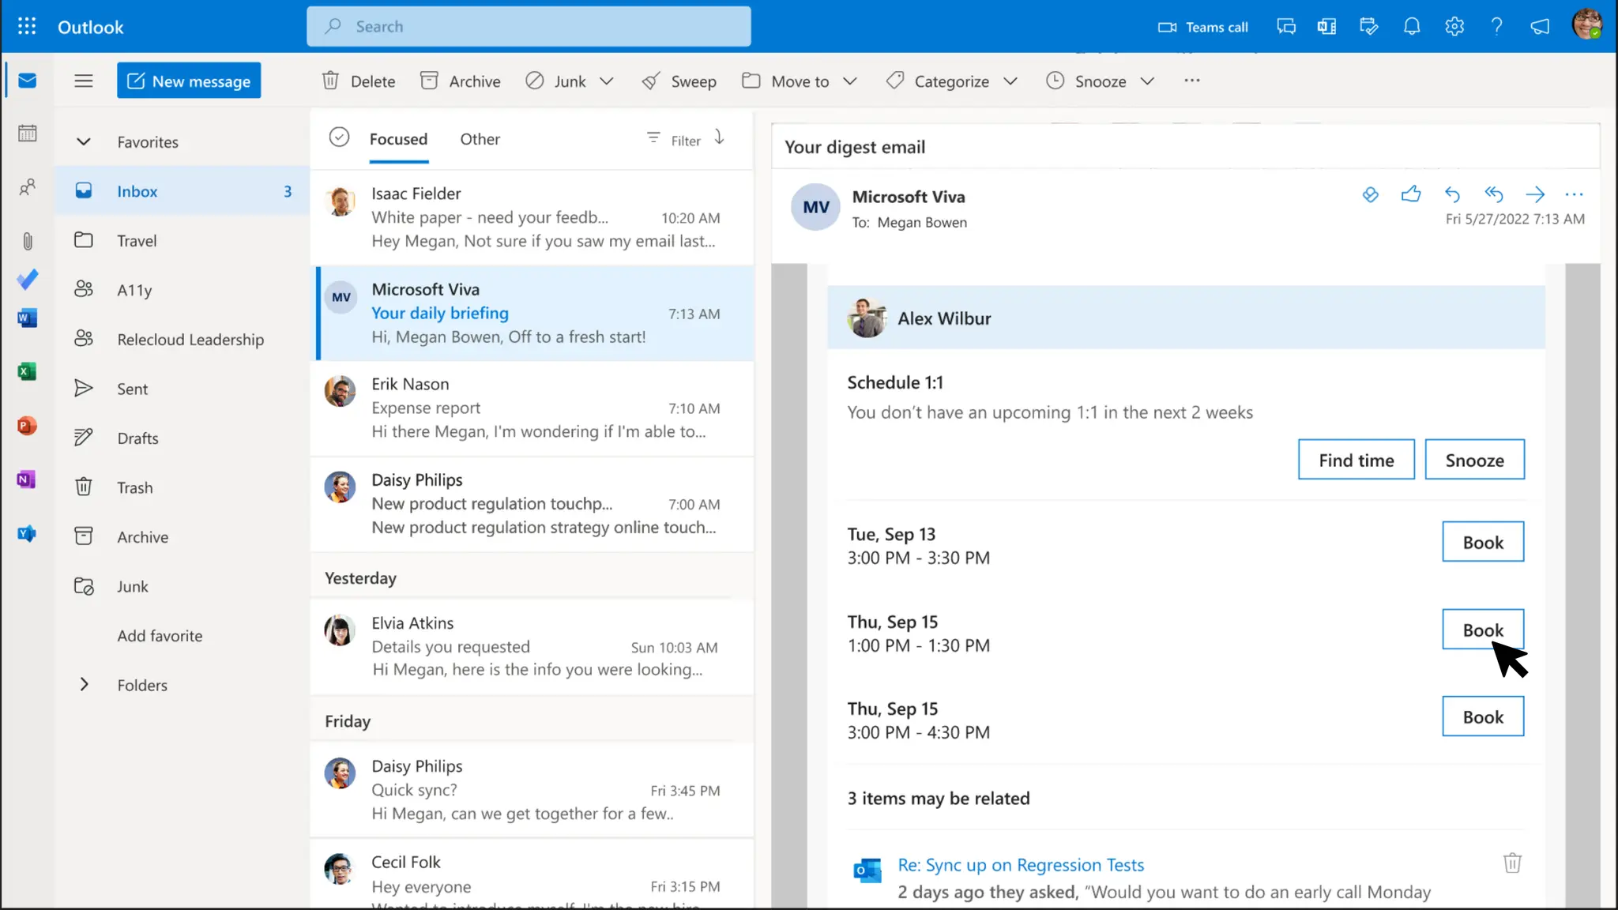Toggle the hamburger navigation pane button
This screenshot has width=1618, height=910.
click(84, 81)
